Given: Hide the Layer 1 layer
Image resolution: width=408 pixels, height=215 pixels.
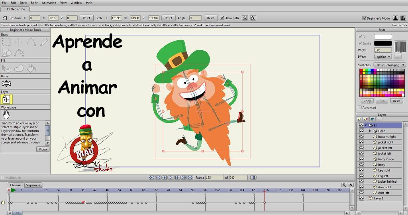Looking at the screenshot, I should 361,198.
